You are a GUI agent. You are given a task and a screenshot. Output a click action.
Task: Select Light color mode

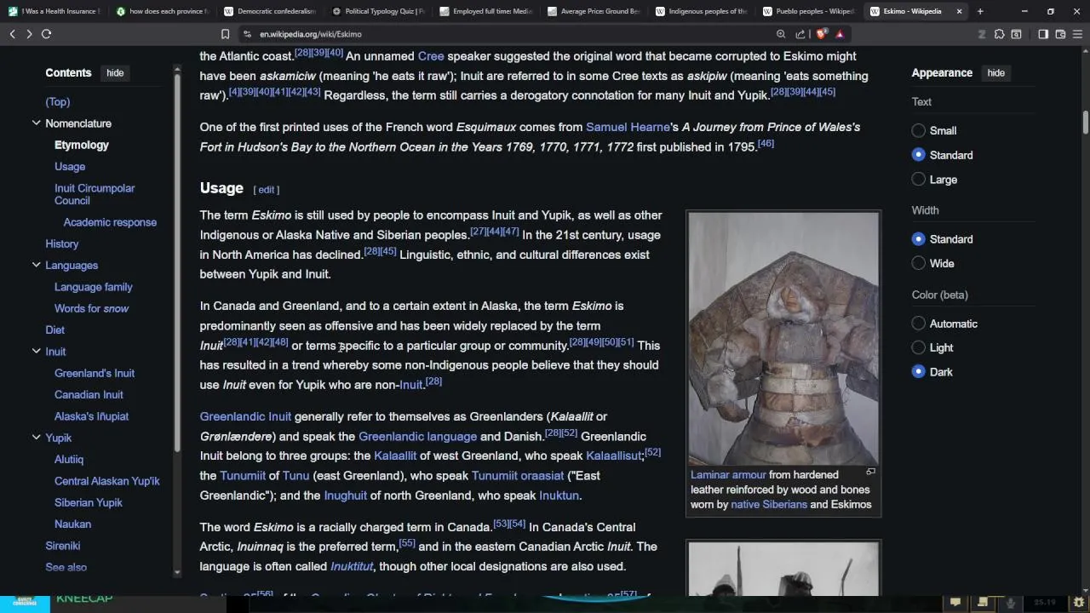coord(918,347)
